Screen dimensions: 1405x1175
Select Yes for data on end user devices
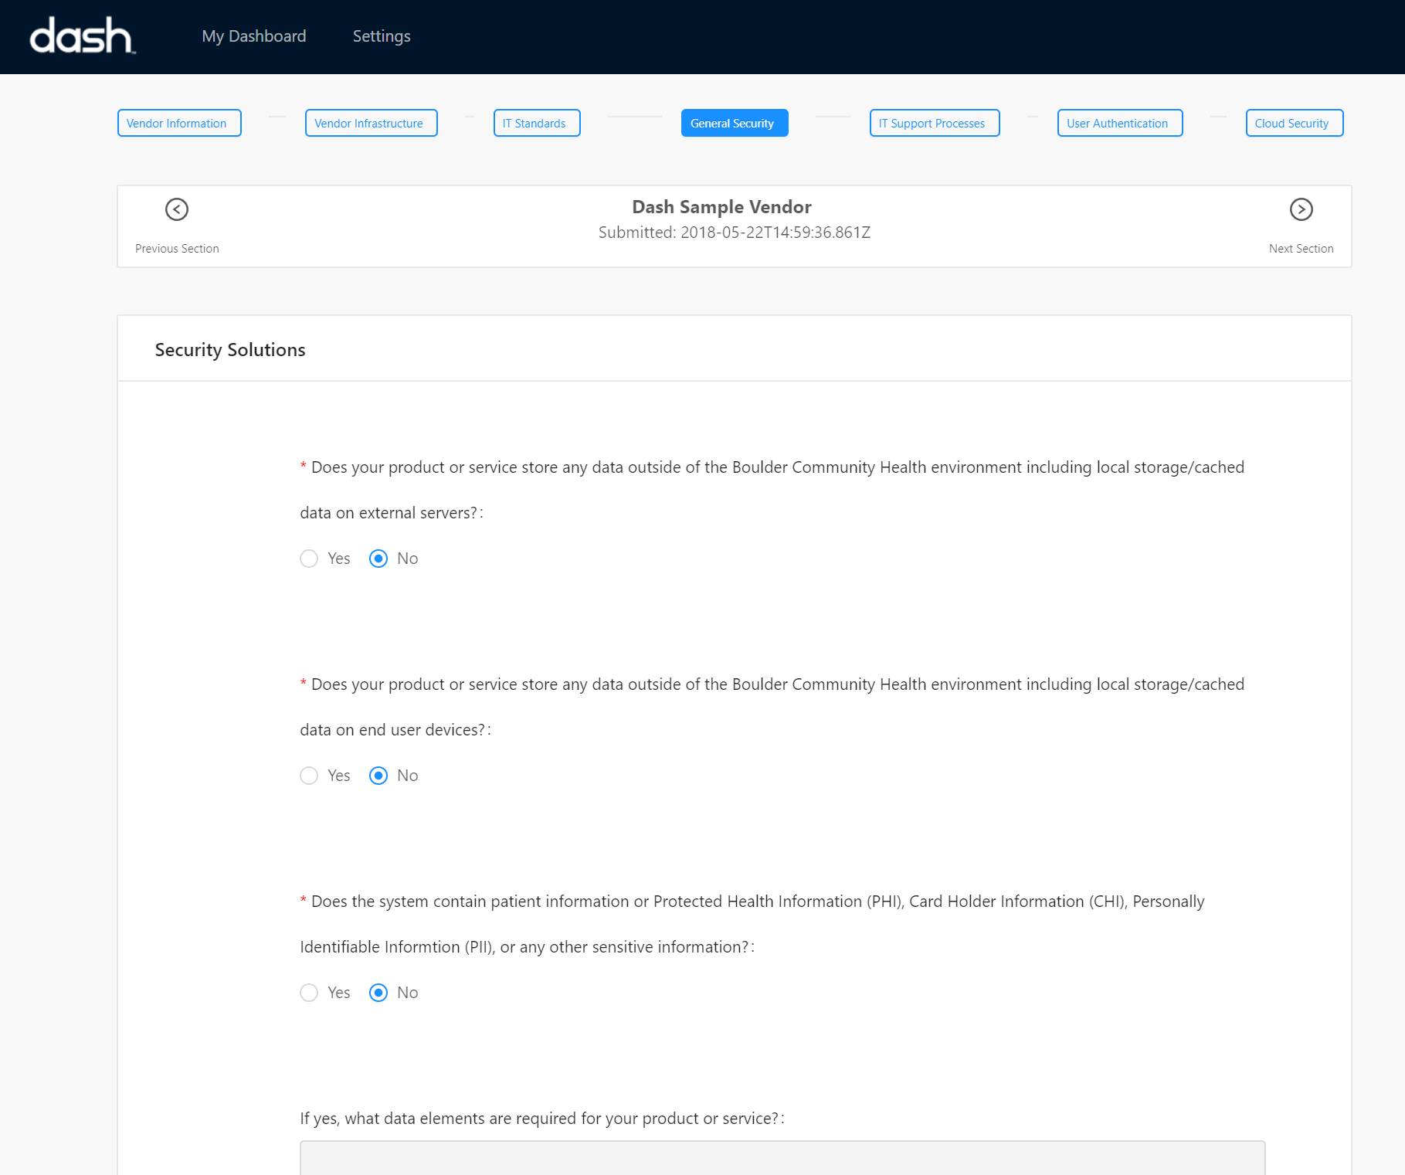[309, 776]
